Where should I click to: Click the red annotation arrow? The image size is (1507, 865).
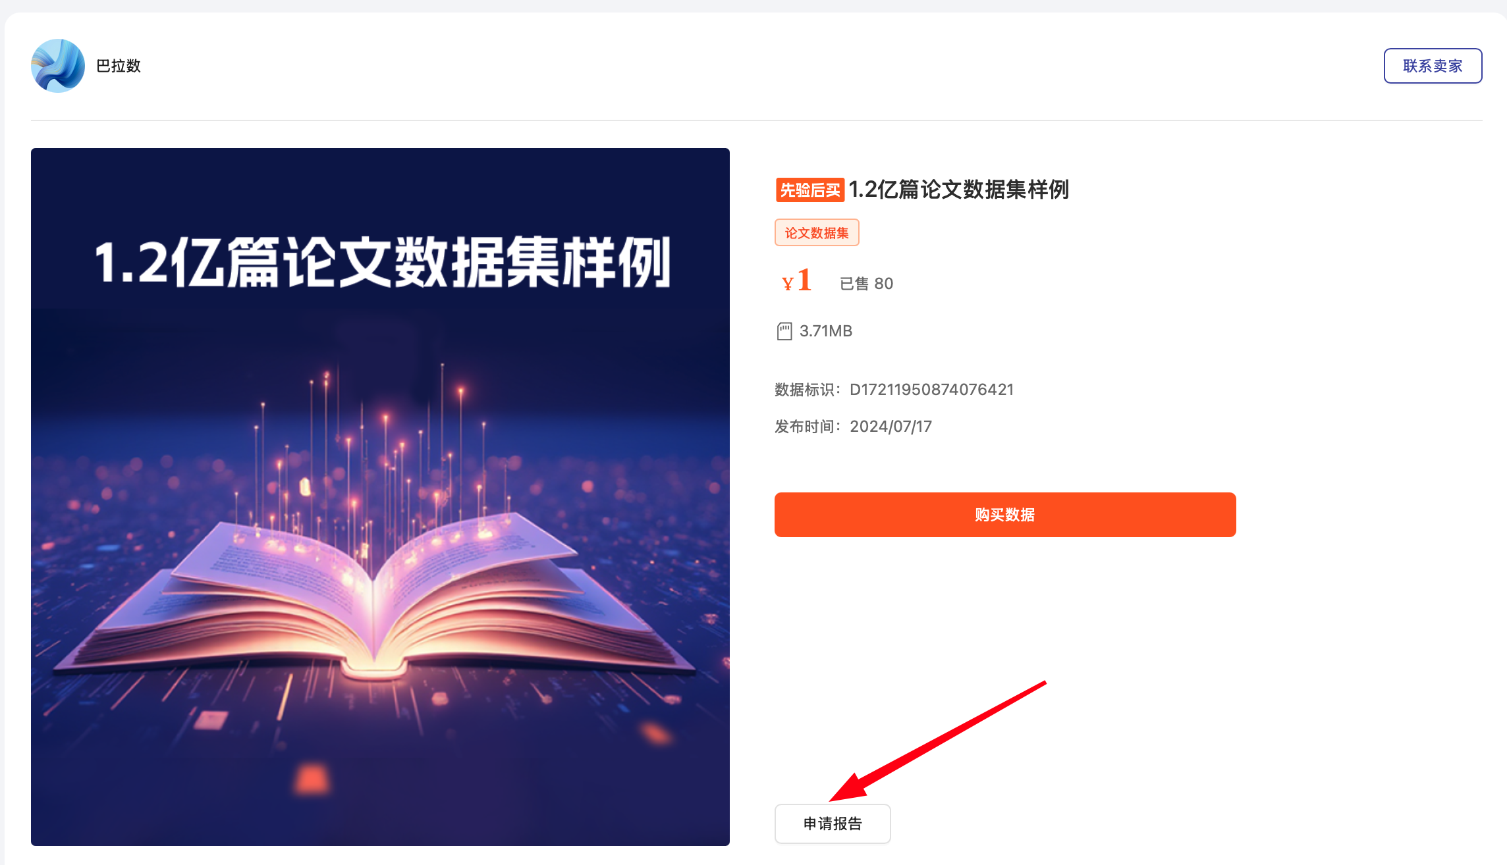[x=937, y=741]
